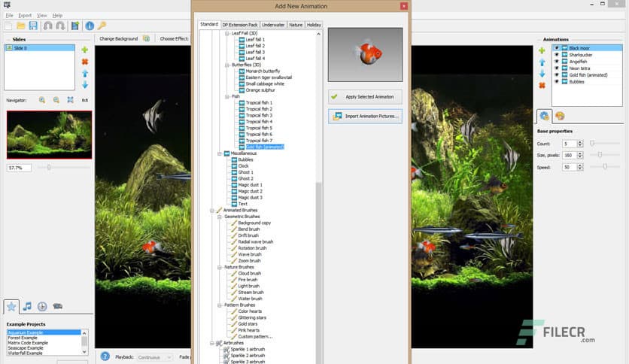
Task: Delete the slide with the red X
Action: pyautogui.click(x=84, y=62)
